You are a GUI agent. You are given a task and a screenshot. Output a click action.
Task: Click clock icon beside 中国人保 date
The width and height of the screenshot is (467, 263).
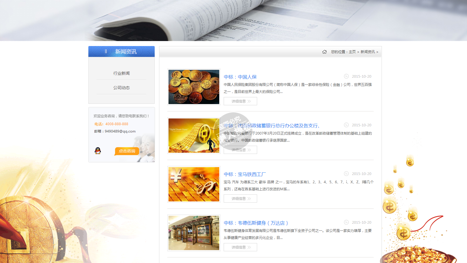coord(346,76)
